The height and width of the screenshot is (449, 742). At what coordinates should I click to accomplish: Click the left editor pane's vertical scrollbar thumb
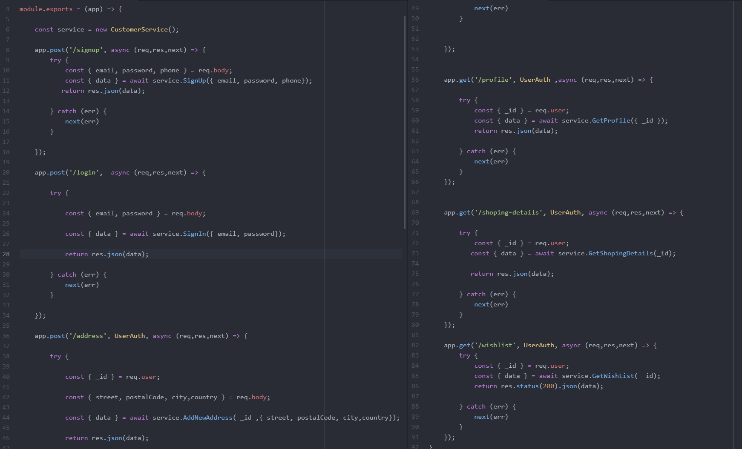(x=404, y=123)
